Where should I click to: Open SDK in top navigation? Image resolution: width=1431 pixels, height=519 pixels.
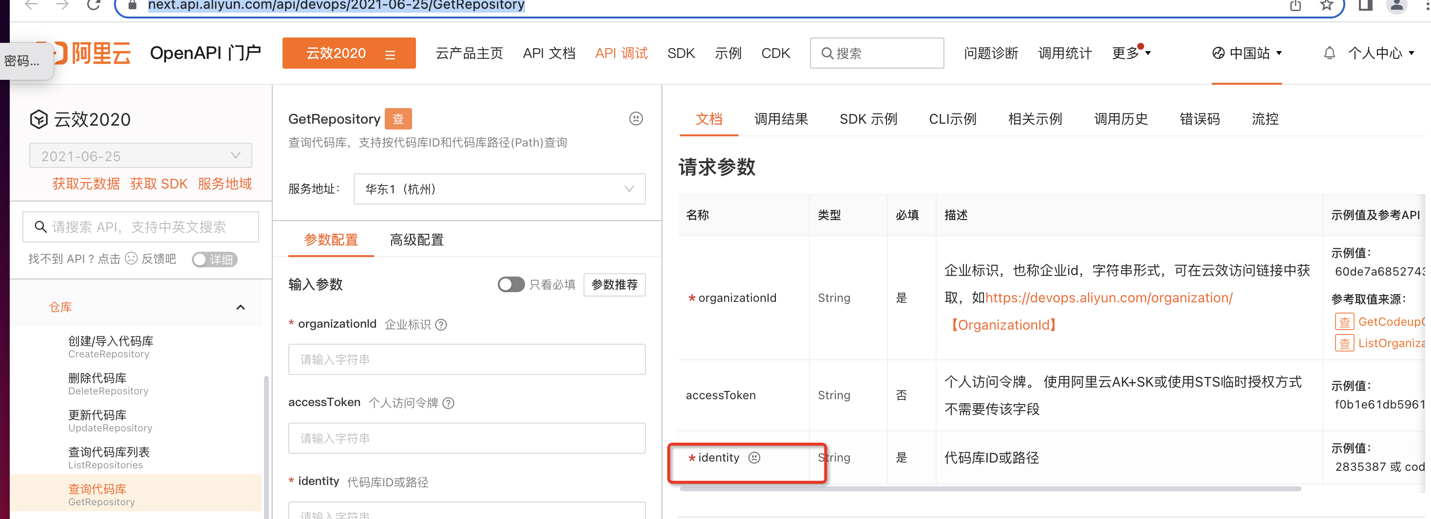tap(681, 53)
